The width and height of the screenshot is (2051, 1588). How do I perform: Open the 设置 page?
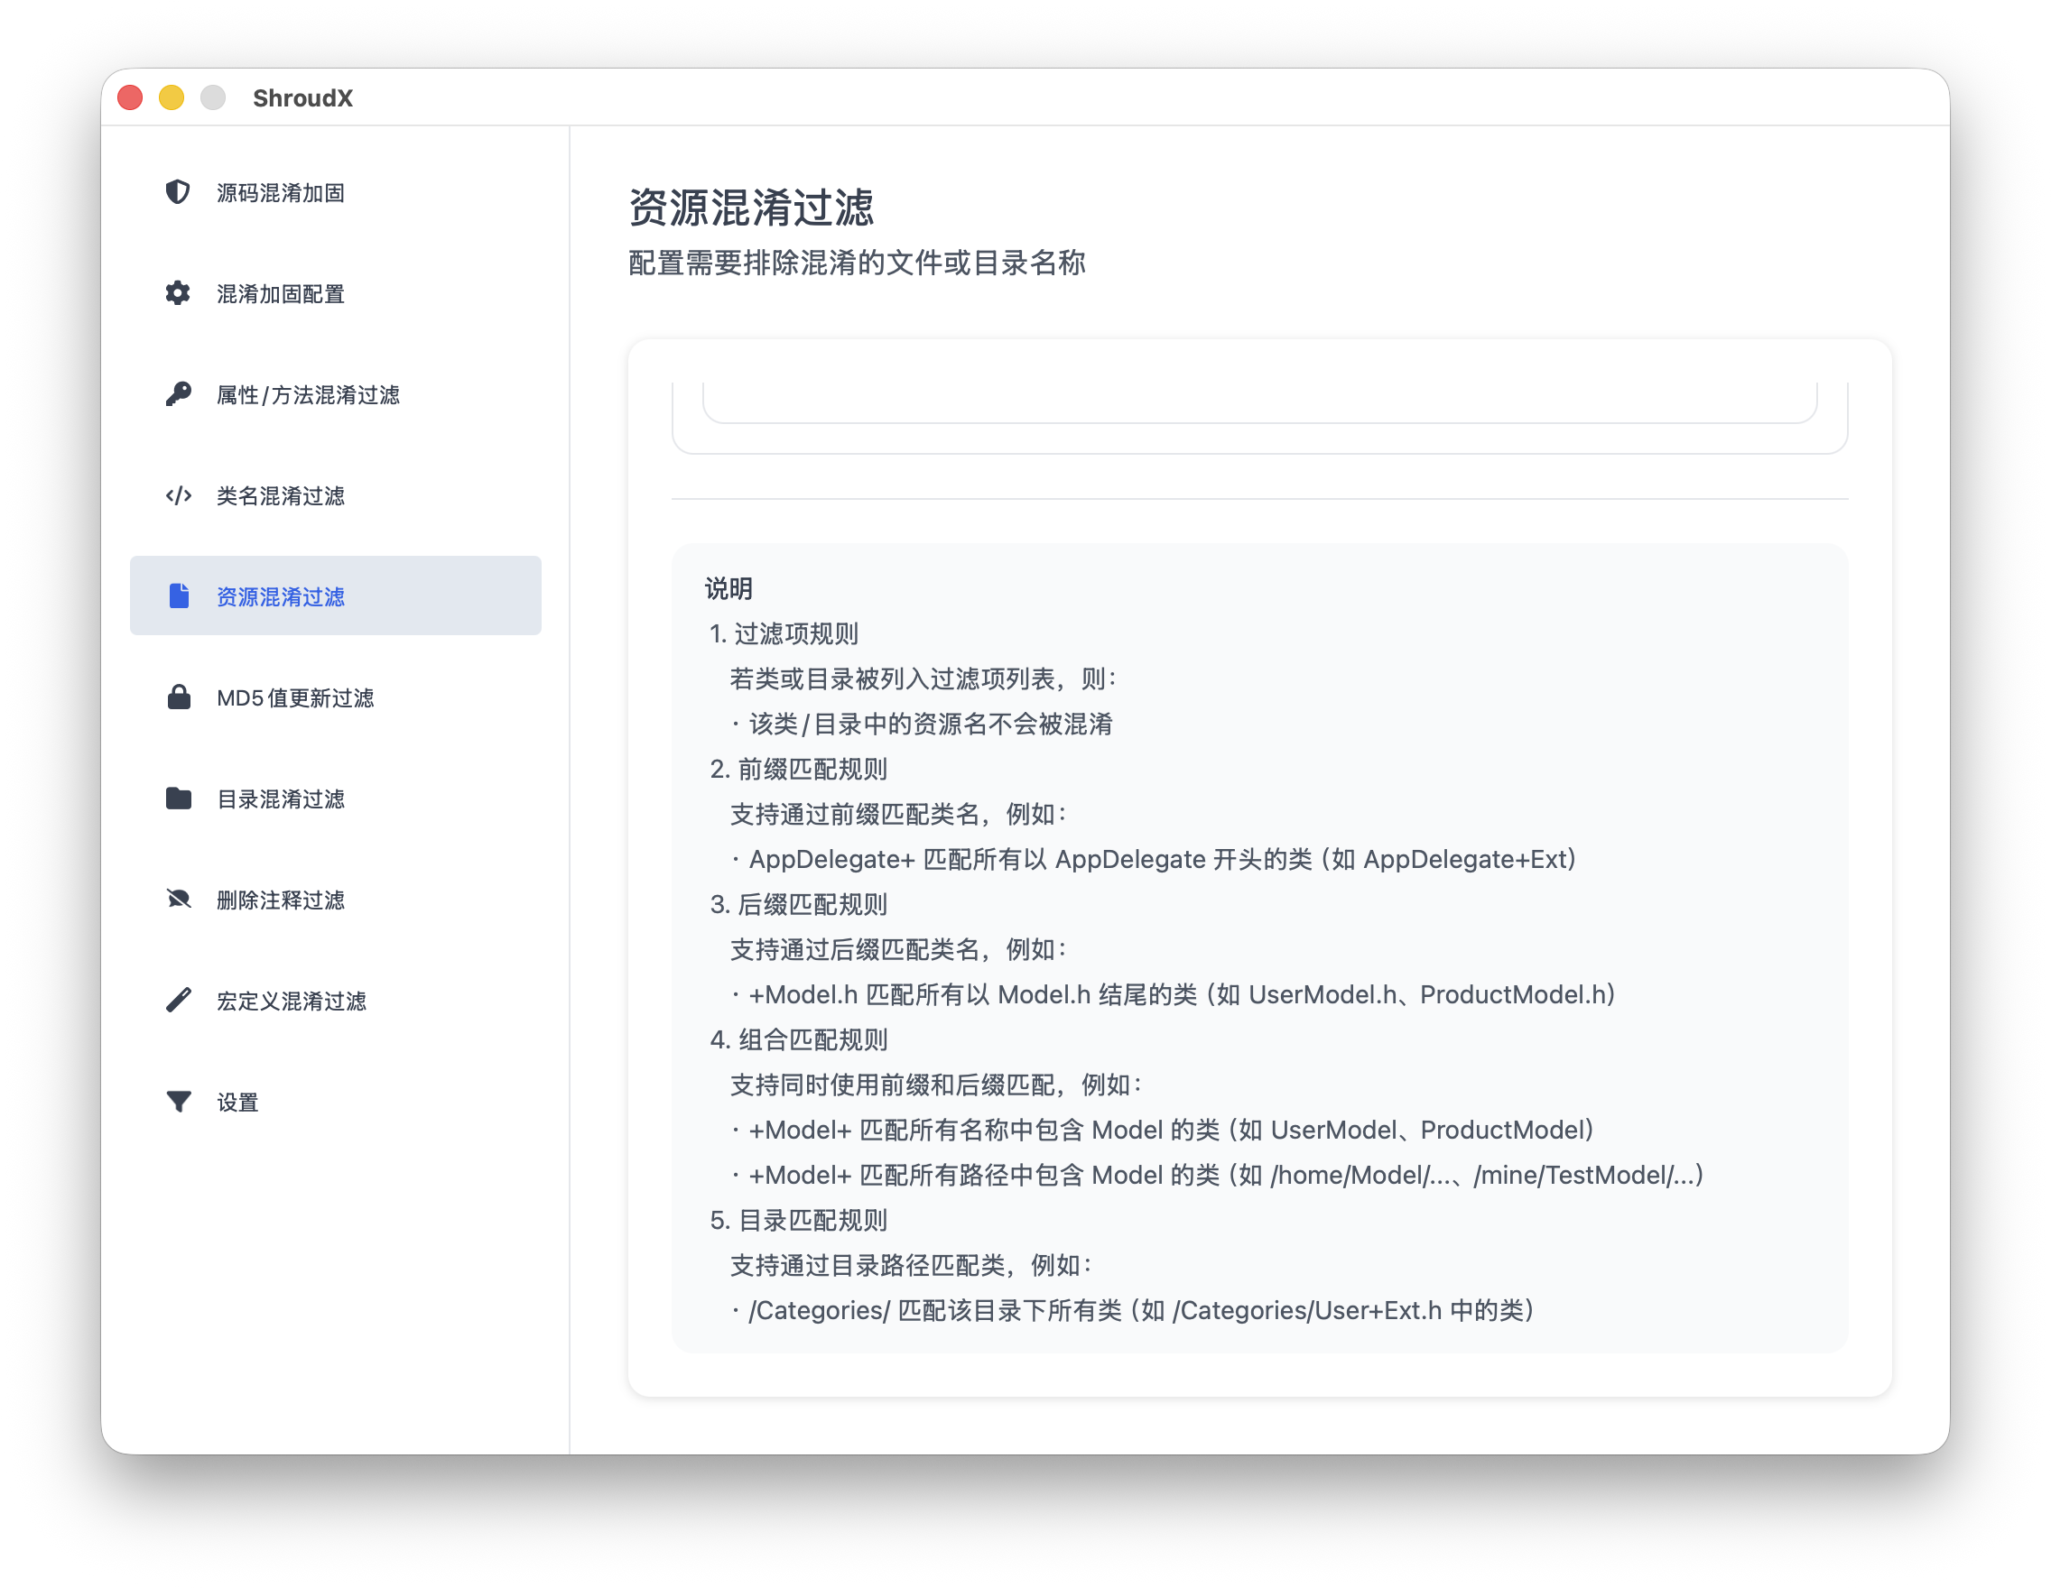(x=335, y=1101)
